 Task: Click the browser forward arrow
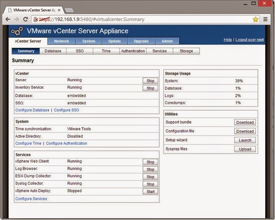coord(17,19)
